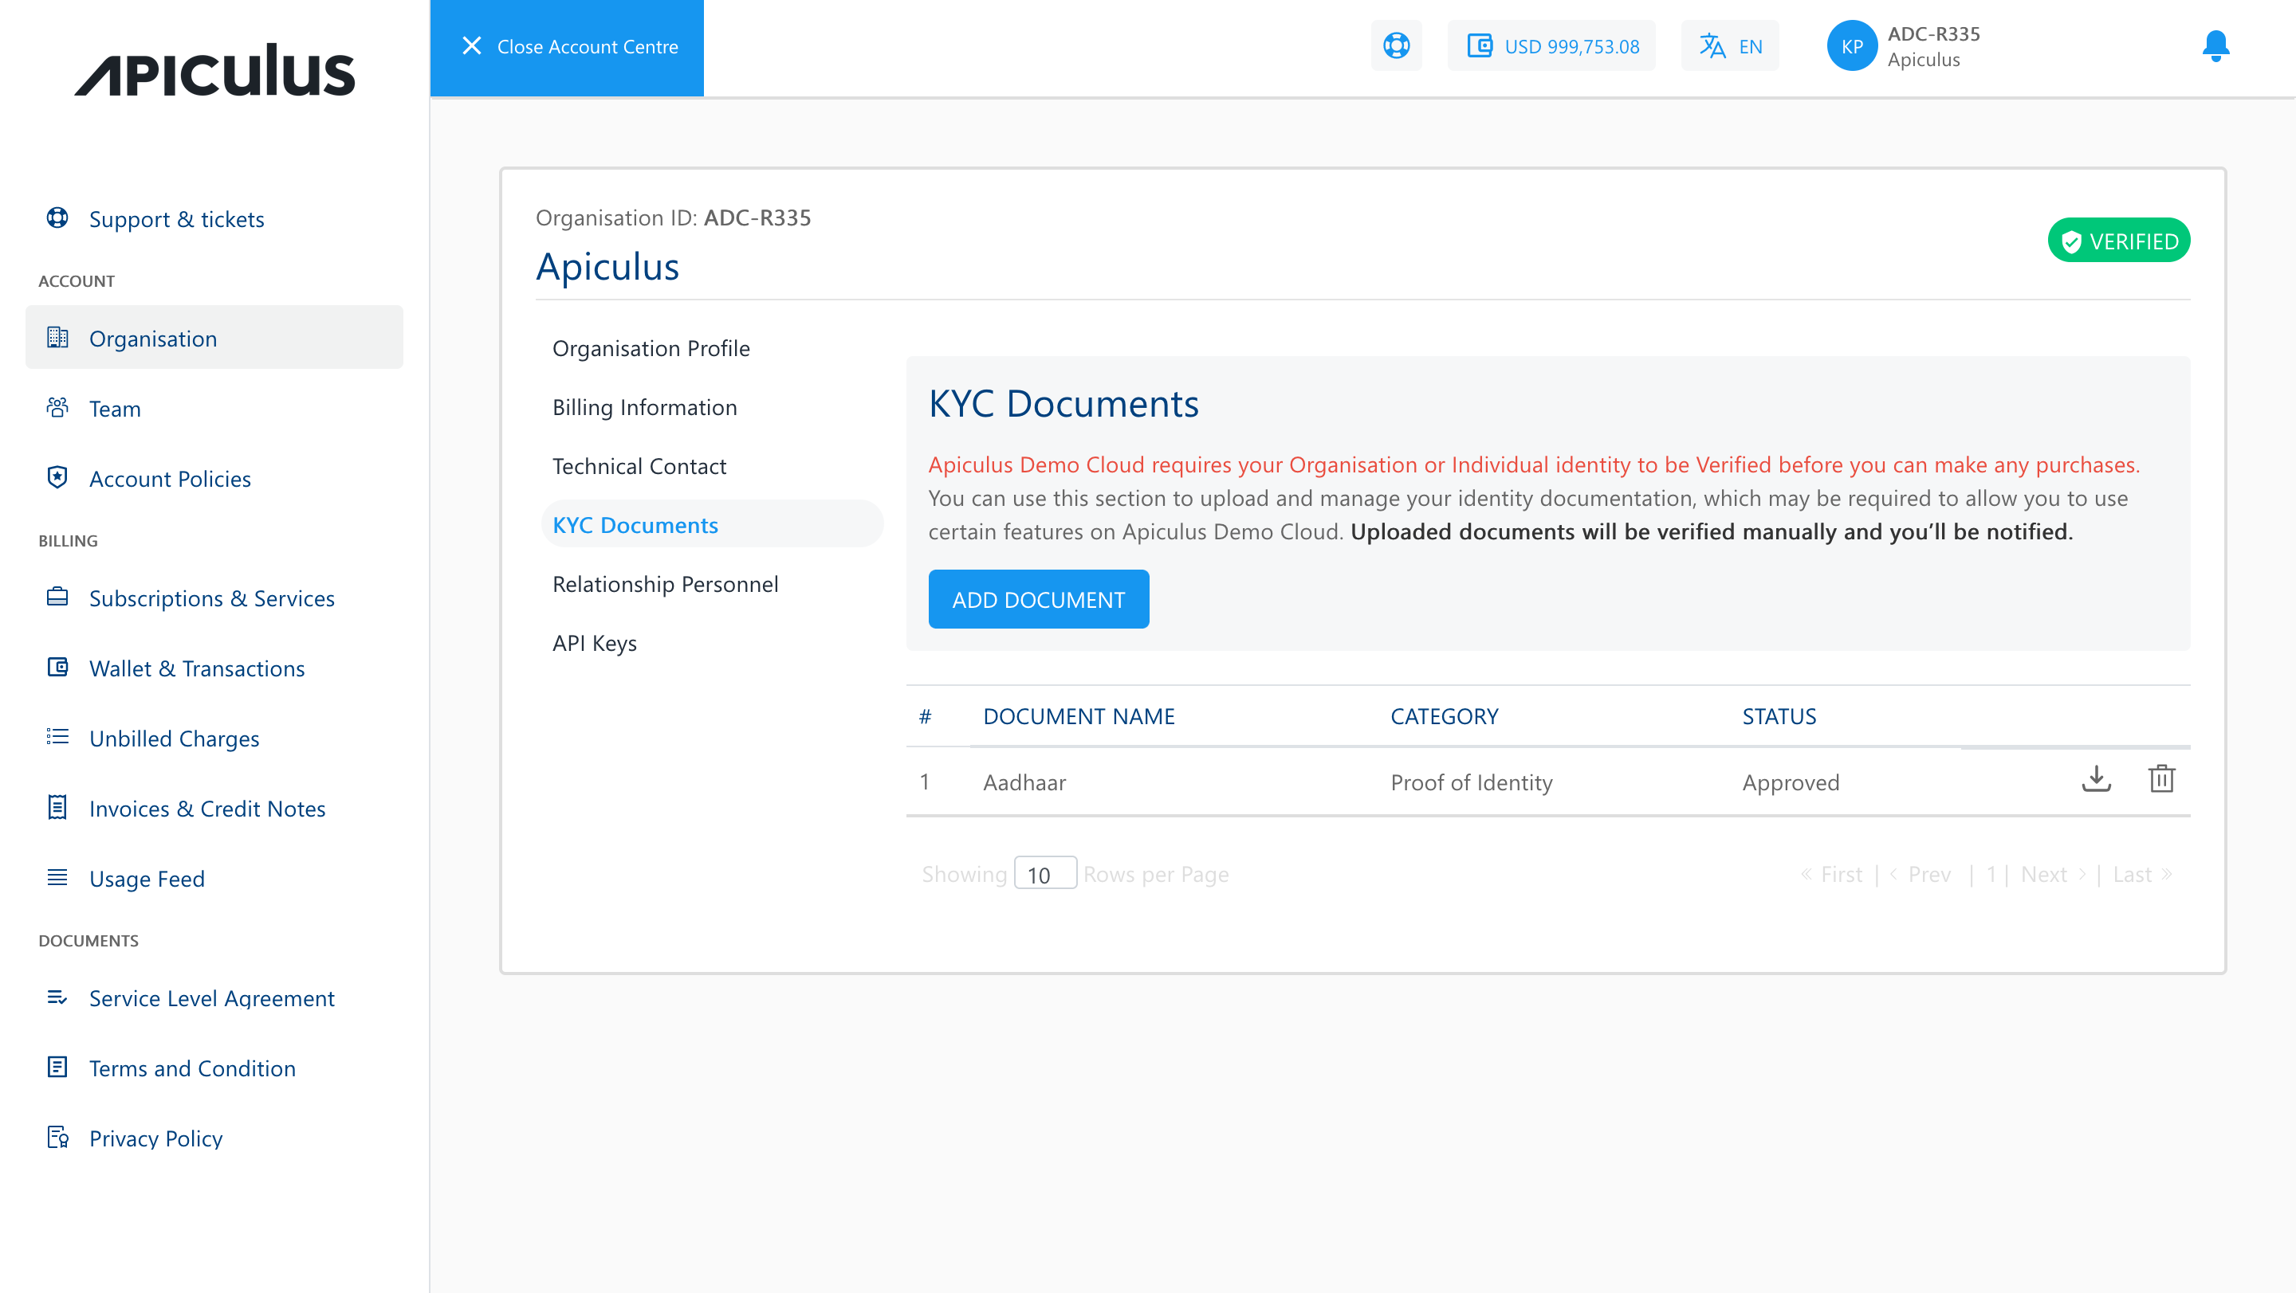Open Usage Feed page
This screenshot has width=2296, height=1293.
point(147,879)
